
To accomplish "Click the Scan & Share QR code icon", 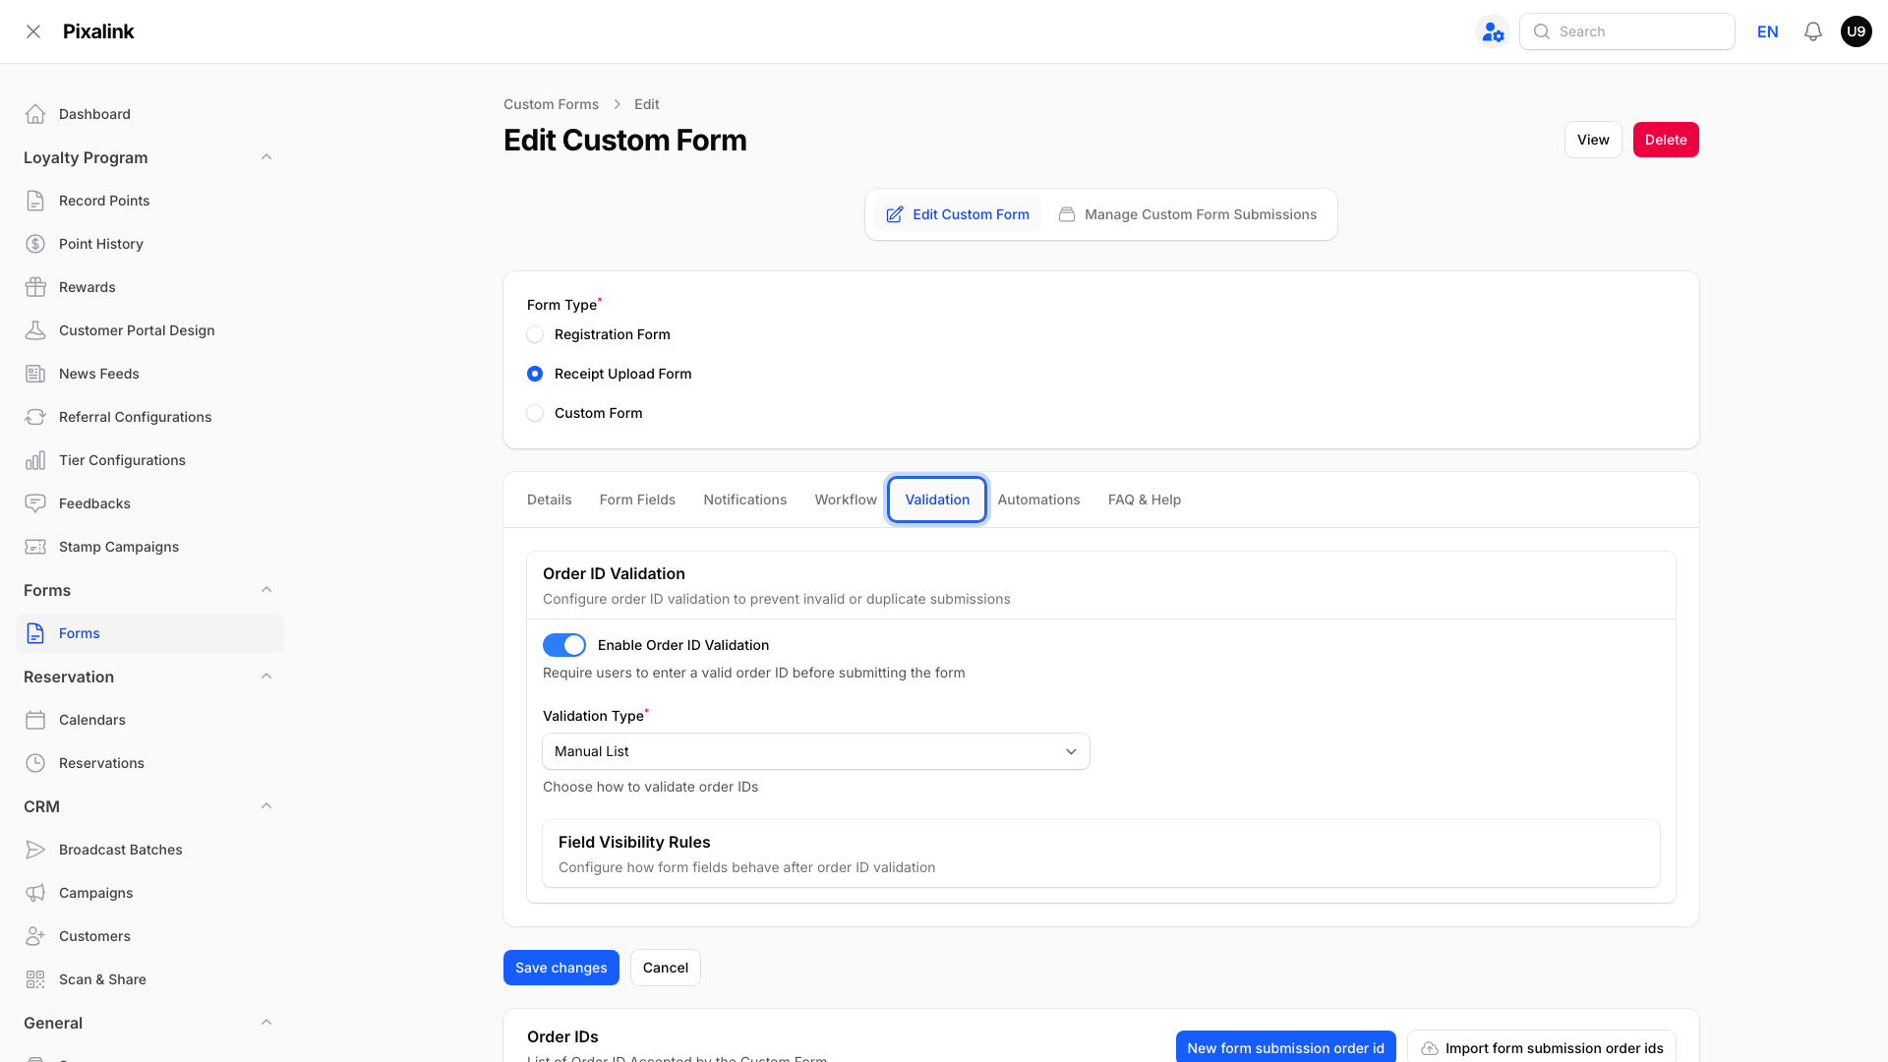I will click(35, 979).
